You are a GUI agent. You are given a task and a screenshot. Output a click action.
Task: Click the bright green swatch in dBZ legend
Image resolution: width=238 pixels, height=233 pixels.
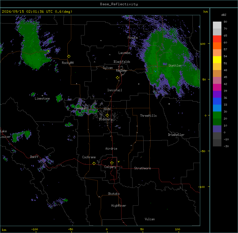click(x=217, y=115)
